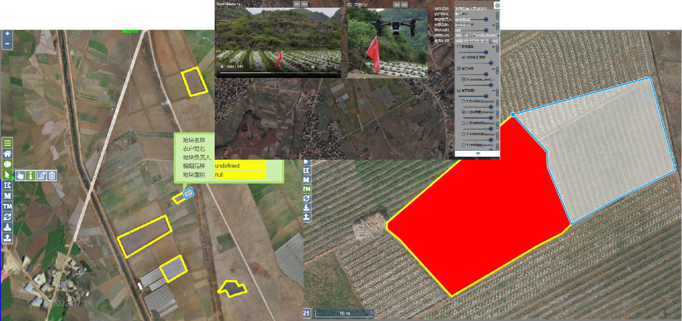
Task: Collapse the 背景地图2 group with minus button
Action: click(493, 90)
